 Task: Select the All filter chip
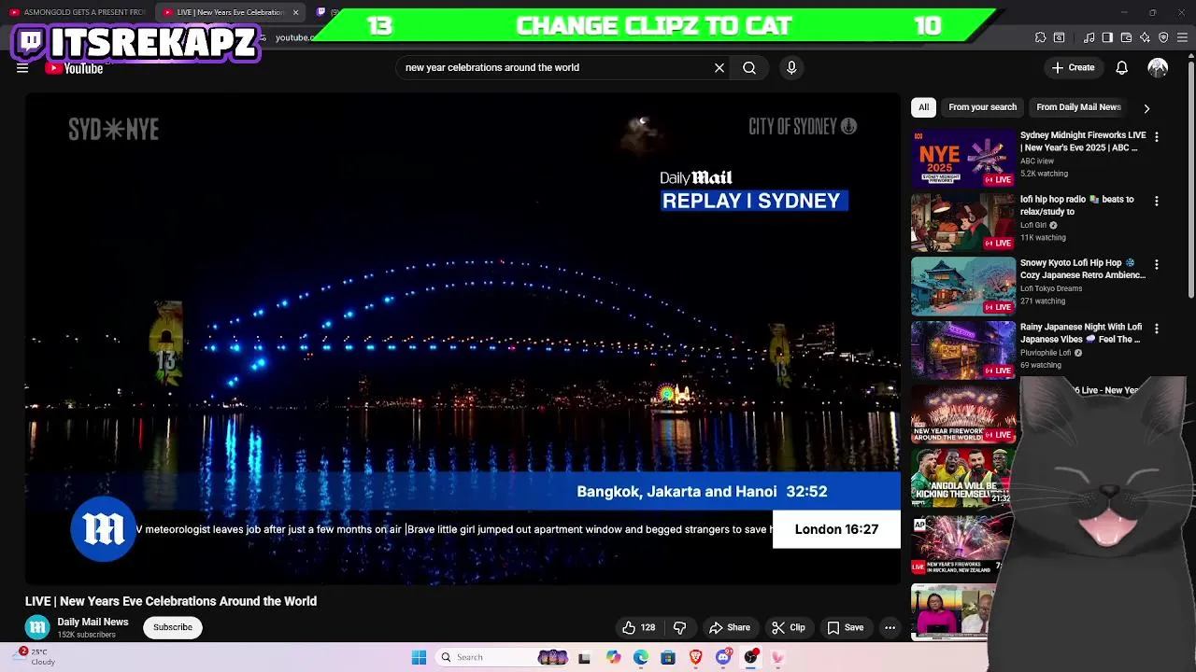click(923, 107)
